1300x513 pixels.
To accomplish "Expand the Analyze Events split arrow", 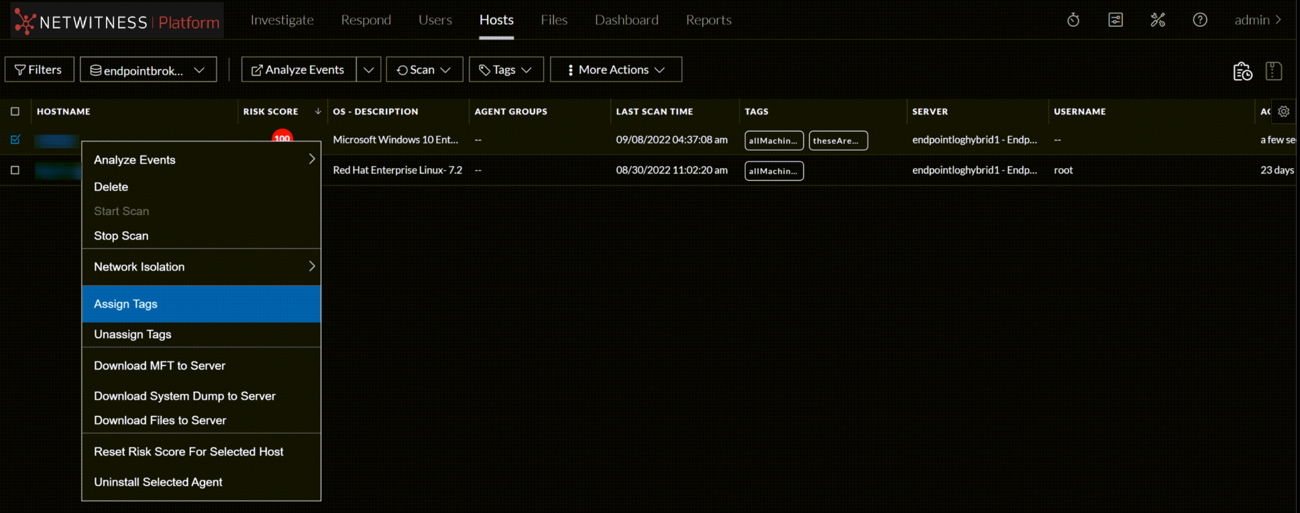I will pyautogui.click(x=368, y=70).
